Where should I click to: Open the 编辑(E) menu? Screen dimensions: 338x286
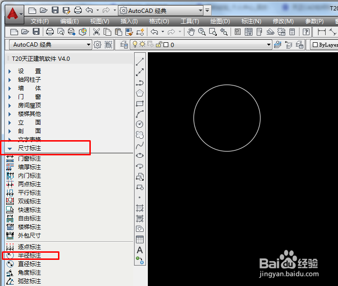tap(69, 21)
